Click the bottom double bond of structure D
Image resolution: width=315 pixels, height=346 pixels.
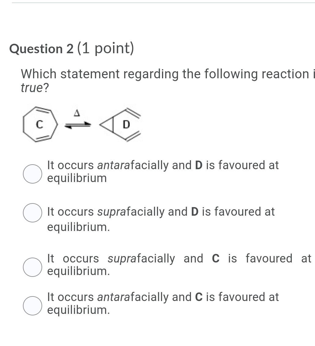point(133,136)
